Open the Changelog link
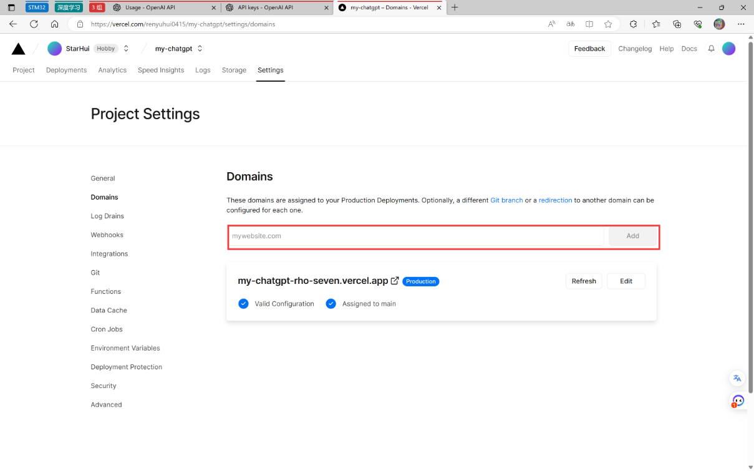Screen dimensions: 754x471 [635, 49]
